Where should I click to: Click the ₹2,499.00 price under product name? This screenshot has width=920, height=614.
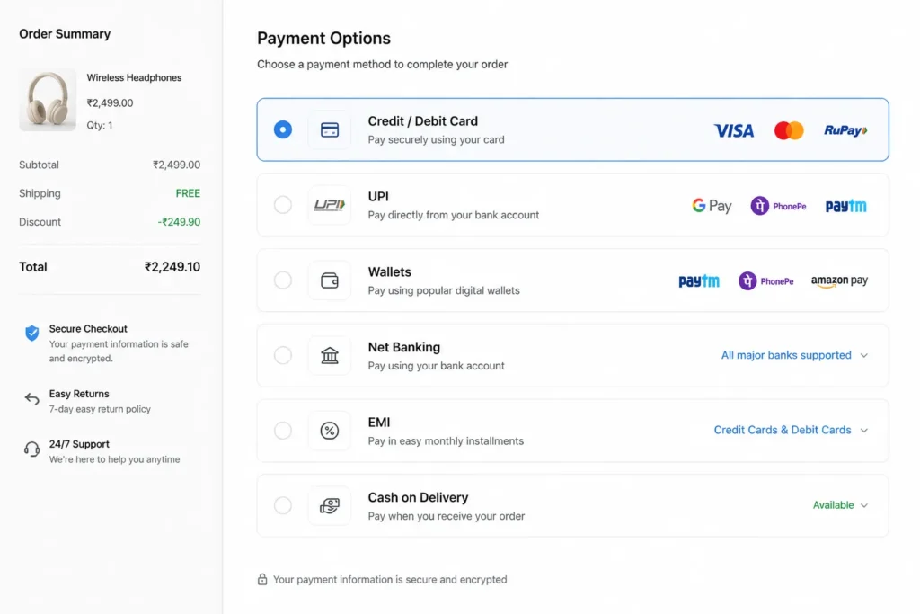click(110, 102)
